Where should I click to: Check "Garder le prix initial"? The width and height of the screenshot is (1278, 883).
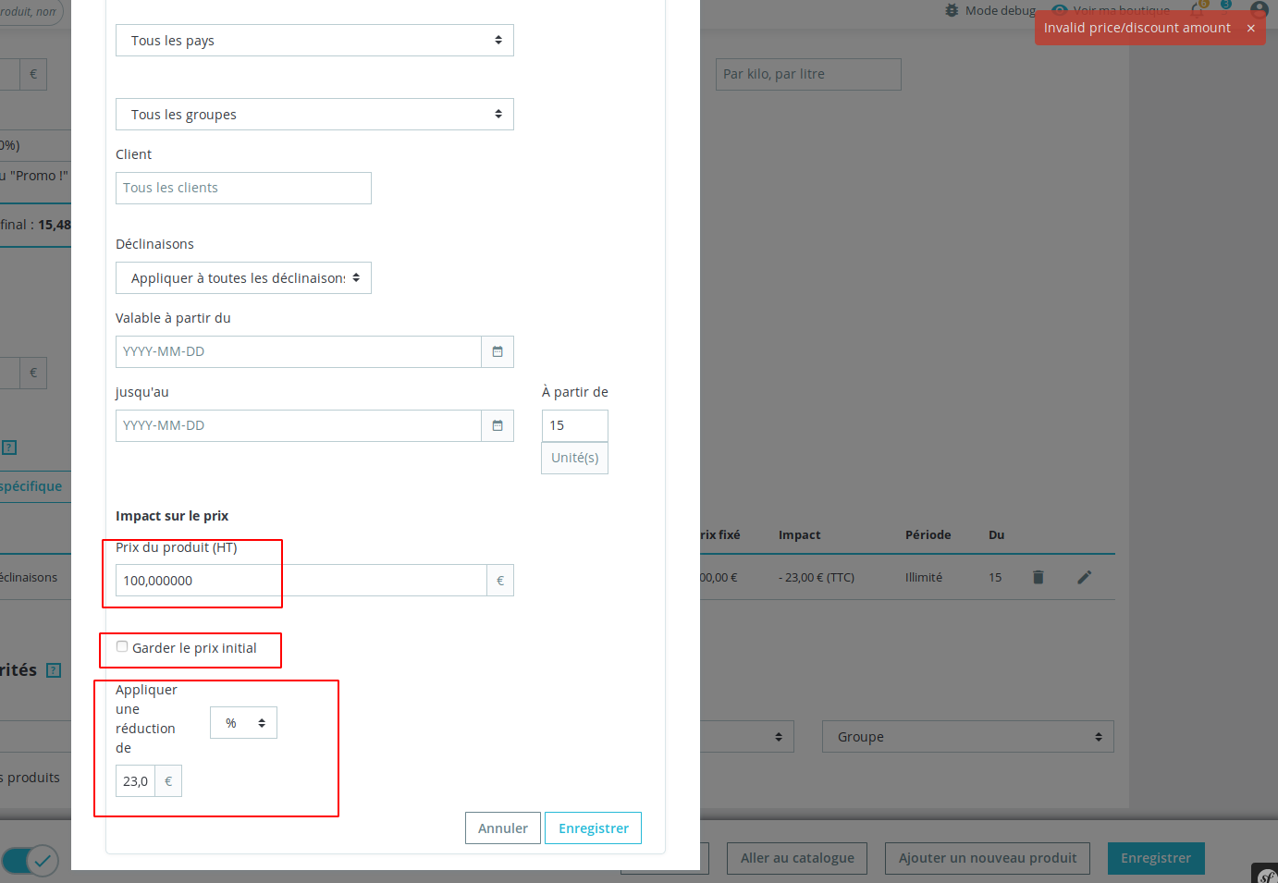coord(122,646)
